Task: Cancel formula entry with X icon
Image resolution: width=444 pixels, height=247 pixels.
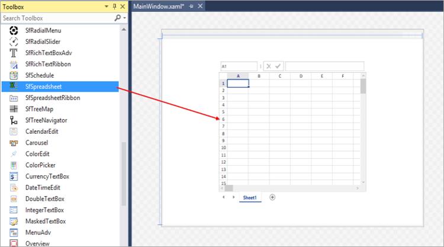Action: pos(269,66)
